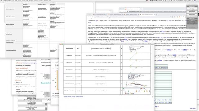Click the back arrow in Metamath browser
The image size is (199, 111).
(x=88, y=17)
